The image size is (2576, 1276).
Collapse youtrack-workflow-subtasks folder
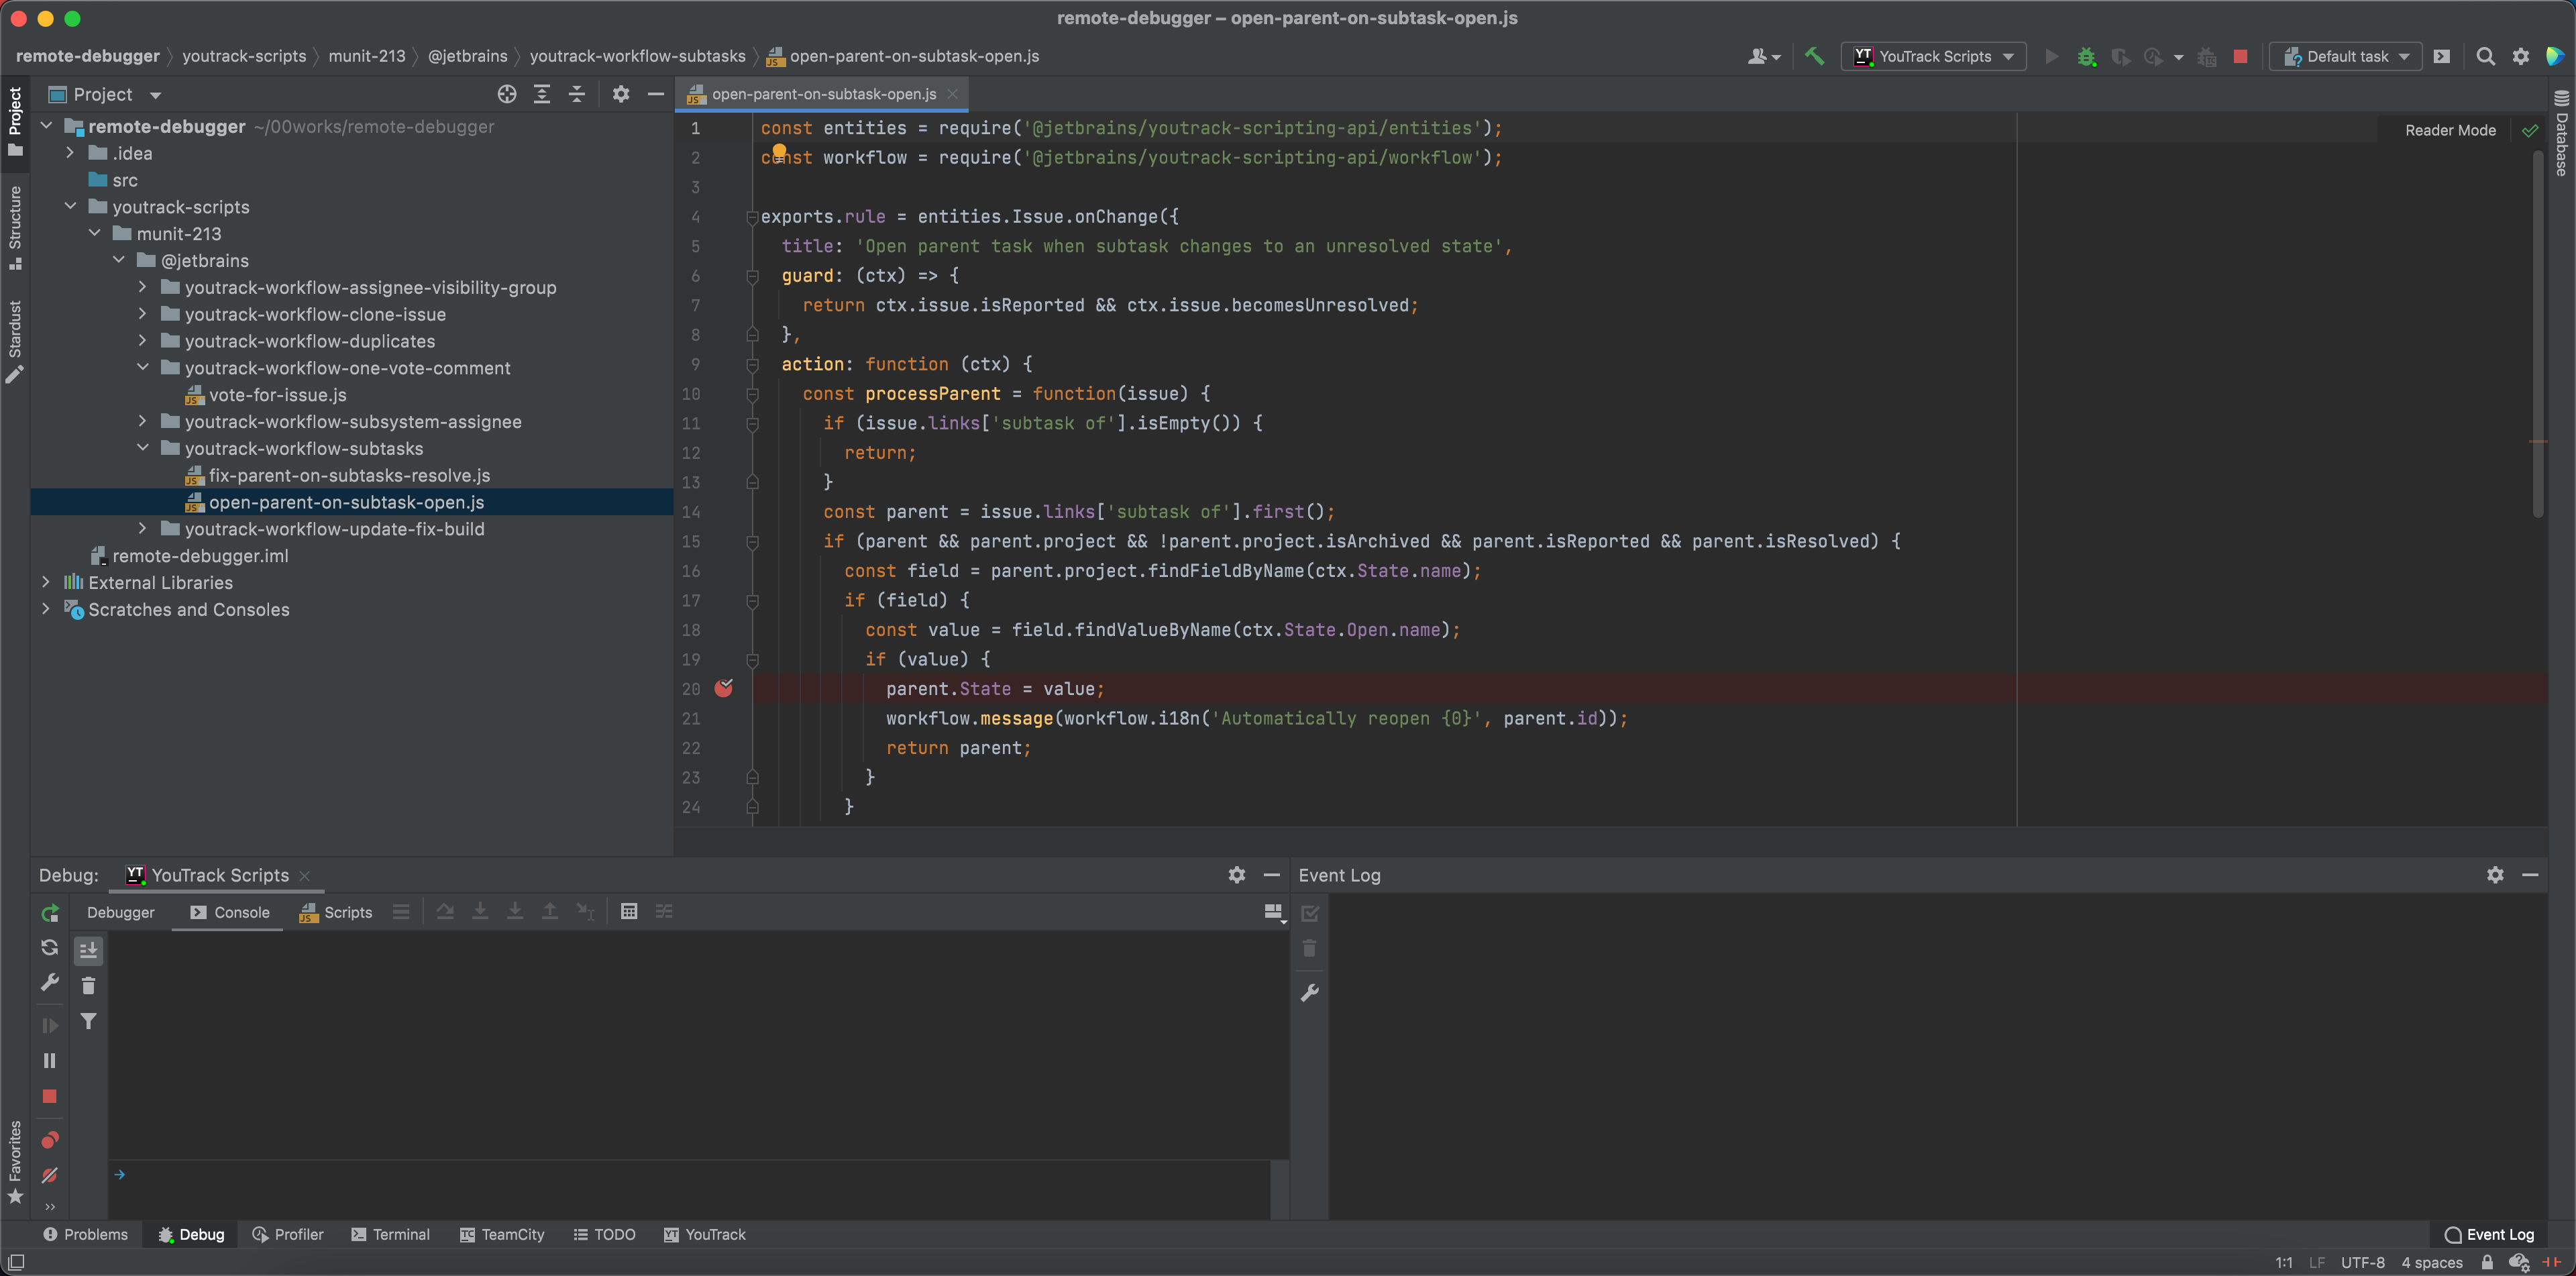(x=142, y=448)
